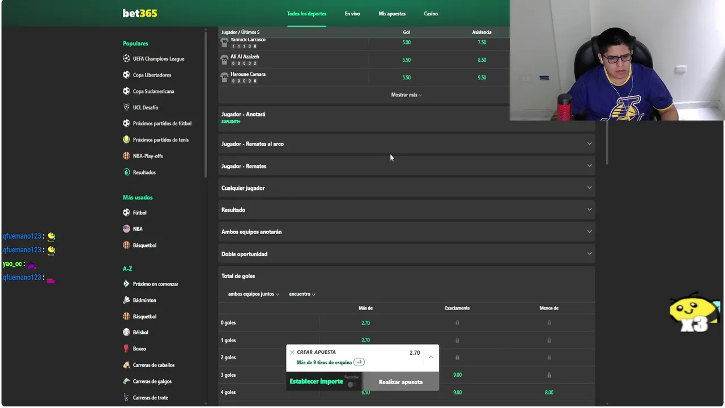
Task: Select Exactamente 3 goles odds 9.00
Action: pyautogui.click(x=457, y=375)
